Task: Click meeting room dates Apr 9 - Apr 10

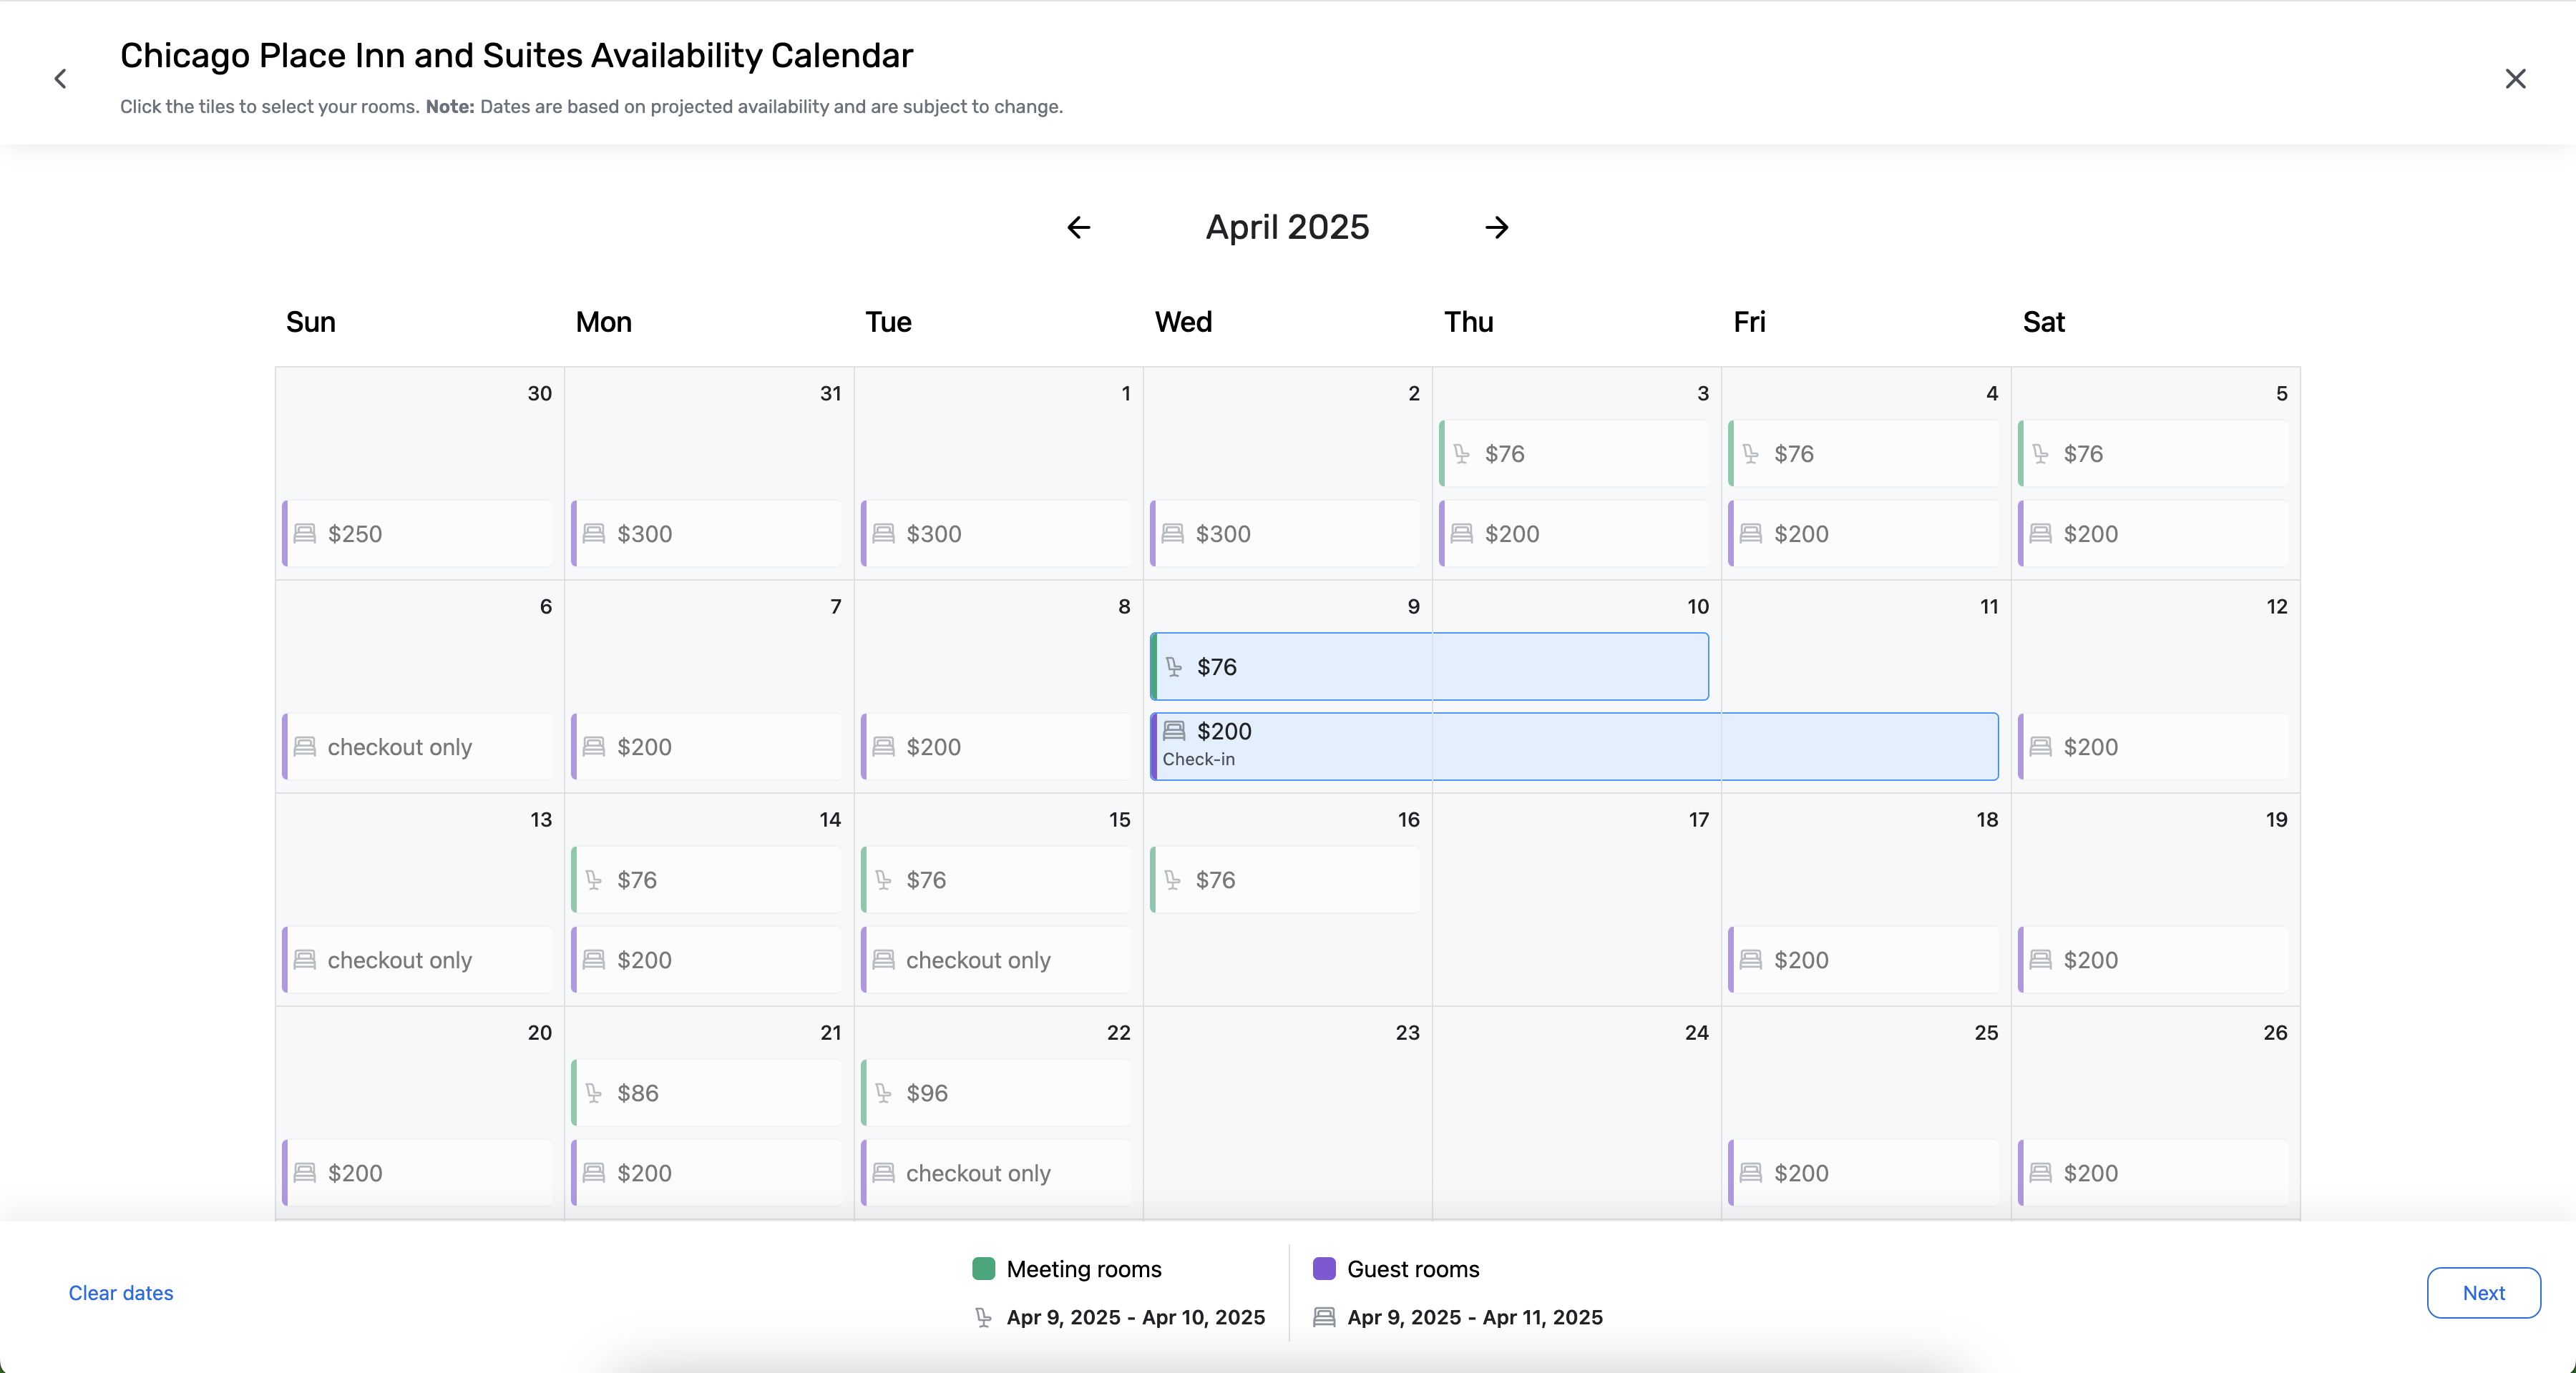Action: pyautogui.click(x=1136, y=1317)
